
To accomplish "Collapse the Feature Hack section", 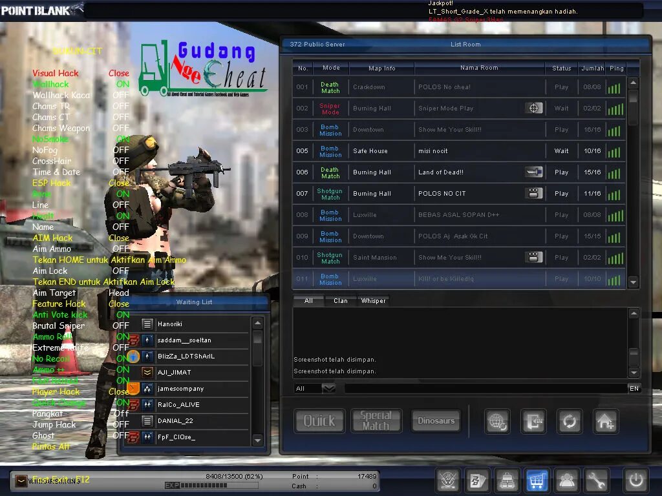I will [x=119, y=304].
